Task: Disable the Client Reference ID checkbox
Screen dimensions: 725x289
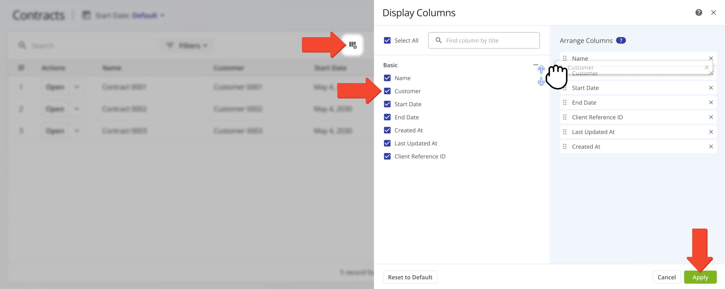Action: [387, 157]
